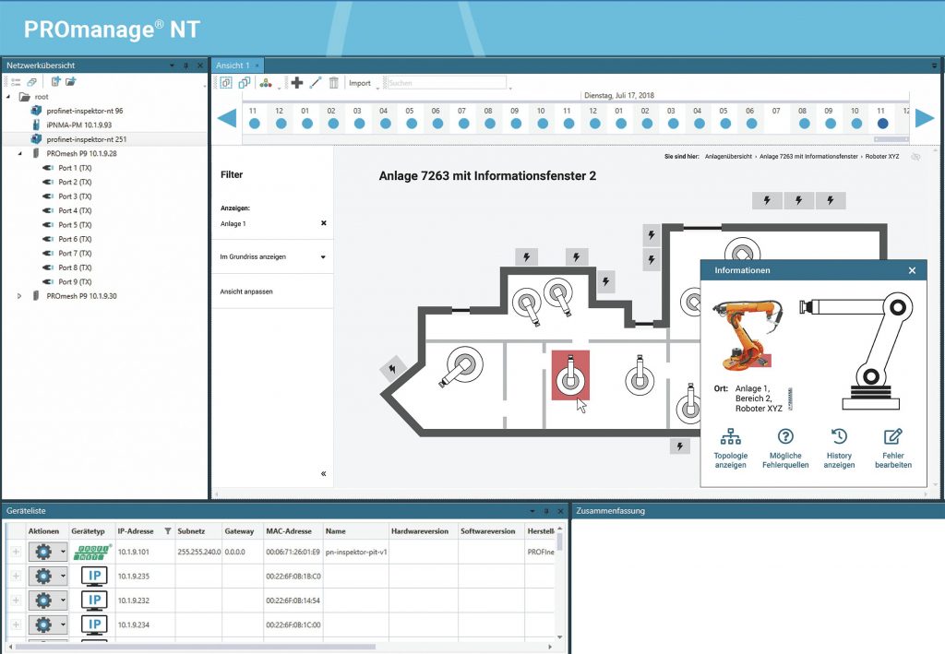The image size is (945, 654).
Task: Toggle the crossed-eye visibility icon near breadcrumb
Action: pyautogui.click(x=915, y=158)
